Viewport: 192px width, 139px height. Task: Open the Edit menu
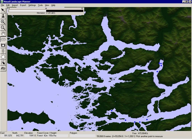coord(8,5)
